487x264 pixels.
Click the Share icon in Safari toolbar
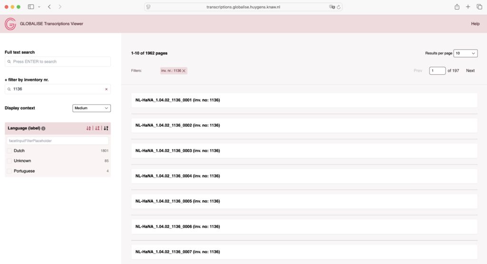tap(457, 7)
